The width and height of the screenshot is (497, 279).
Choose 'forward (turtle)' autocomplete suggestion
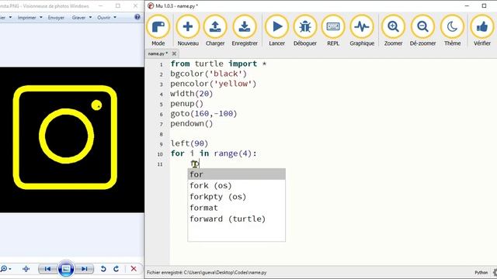click(236, 219)
